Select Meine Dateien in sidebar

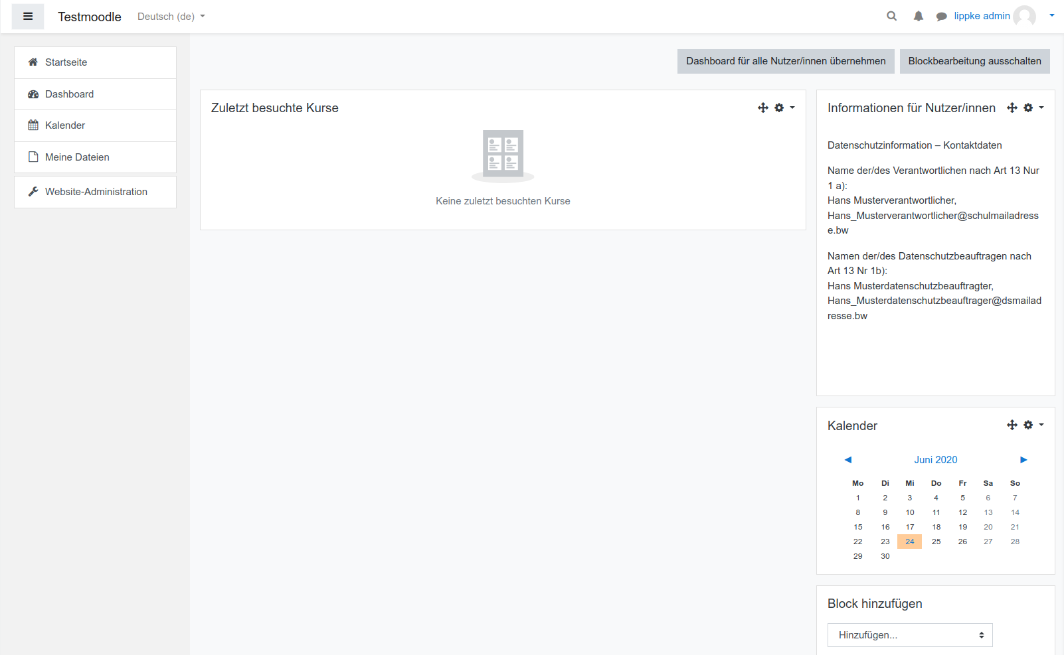77,157
